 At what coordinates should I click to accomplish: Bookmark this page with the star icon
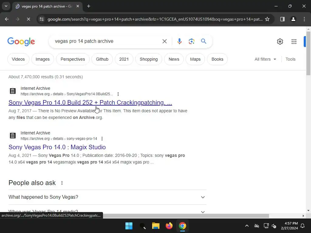coord(267,19)
